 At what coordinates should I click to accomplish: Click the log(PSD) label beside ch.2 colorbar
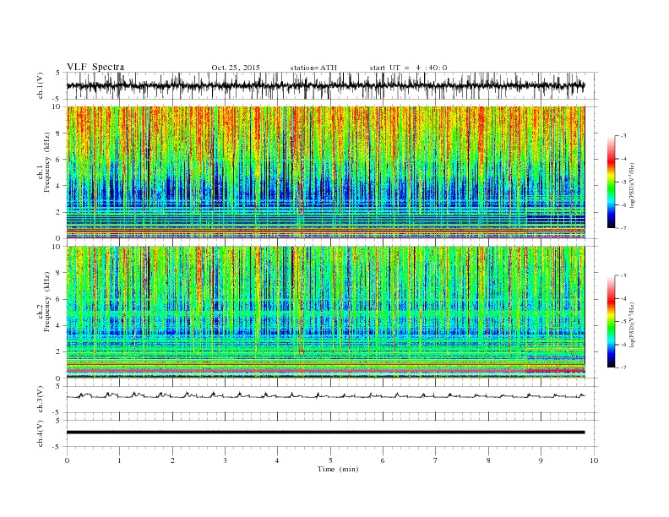(x=632, y=324)
